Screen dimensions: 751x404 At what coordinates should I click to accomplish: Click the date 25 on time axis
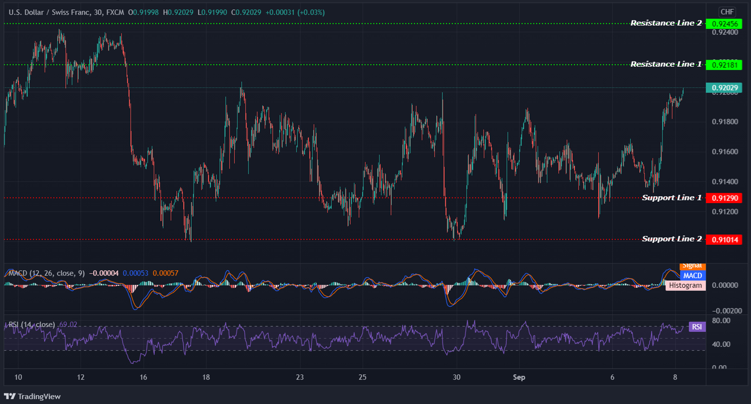[x=362, y=377]
